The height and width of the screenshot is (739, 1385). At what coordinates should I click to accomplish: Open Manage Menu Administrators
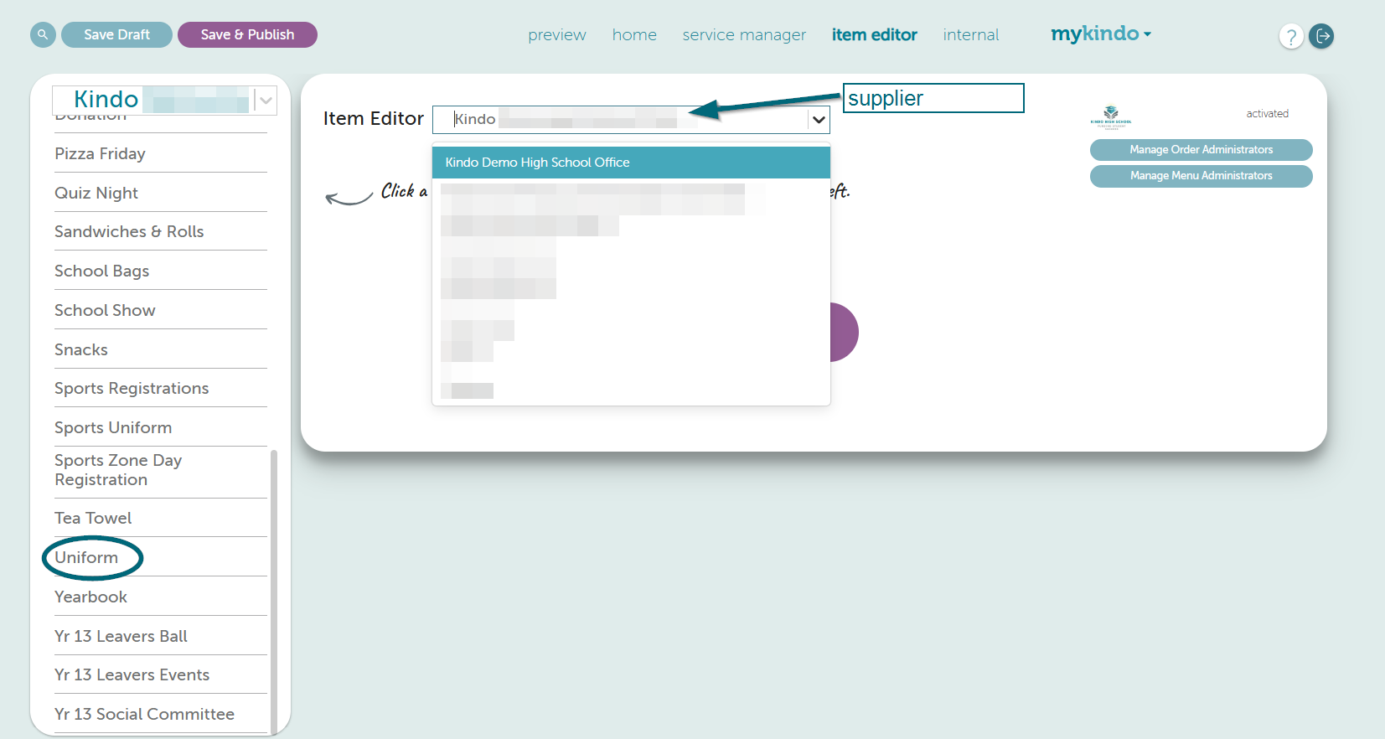(x=1201, y=176)
